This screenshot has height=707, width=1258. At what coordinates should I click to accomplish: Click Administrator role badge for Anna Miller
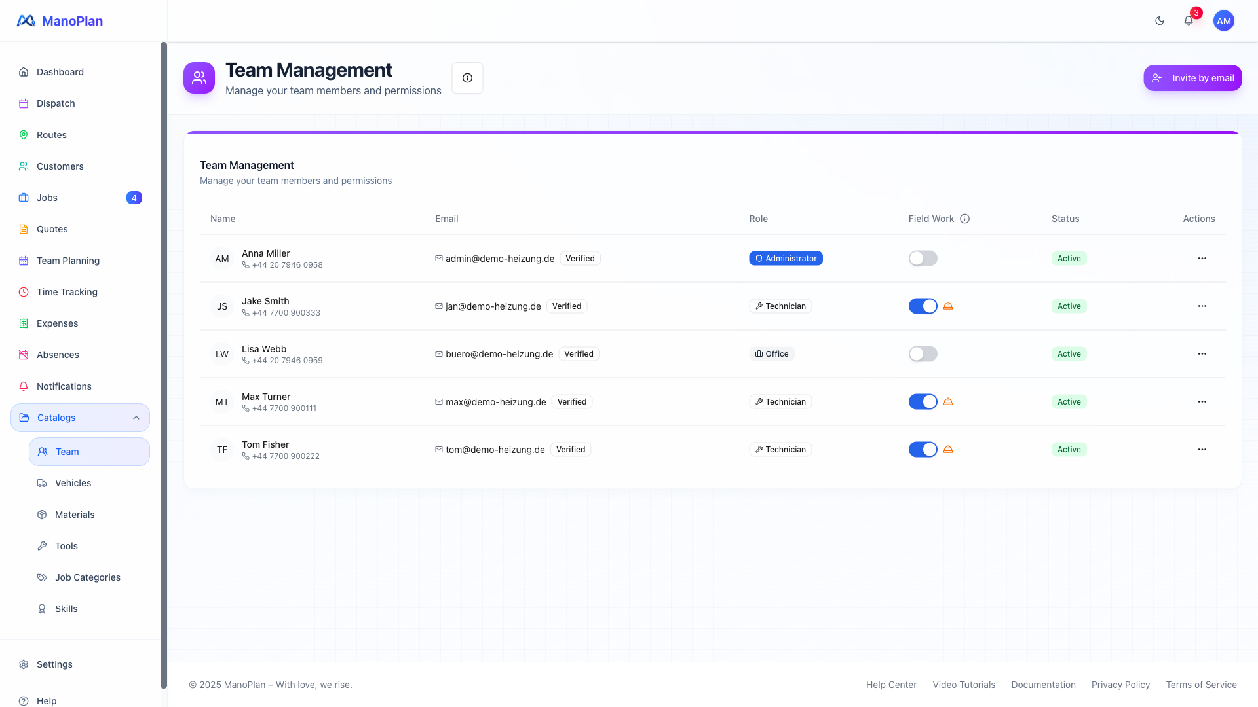(786, 259)
